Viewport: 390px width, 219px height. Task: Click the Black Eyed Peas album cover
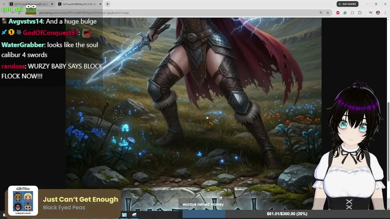tap(23, 200)
